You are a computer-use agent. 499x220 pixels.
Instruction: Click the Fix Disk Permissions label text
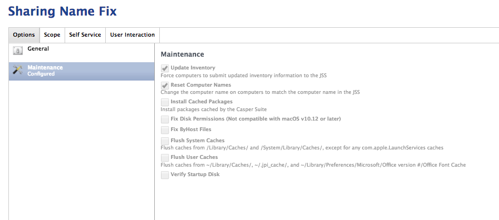(256, 119)
